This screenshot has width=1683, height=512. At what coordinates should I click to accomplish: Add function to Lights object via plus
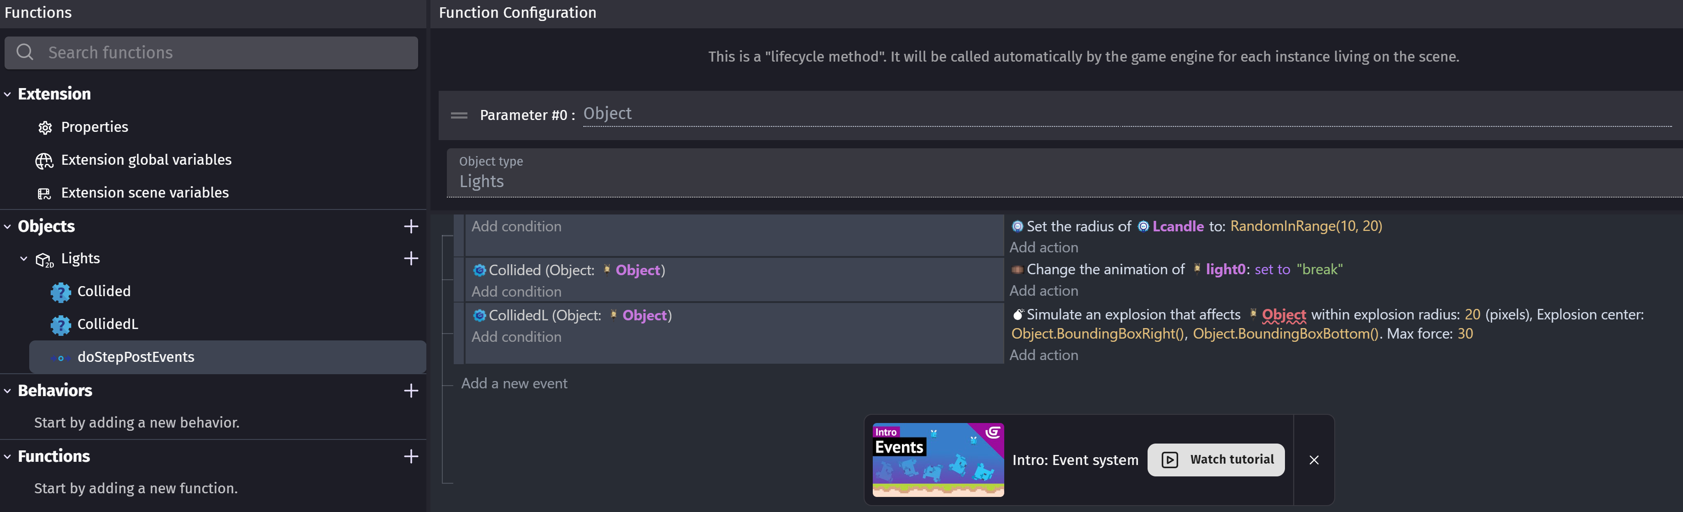(411, 259)
